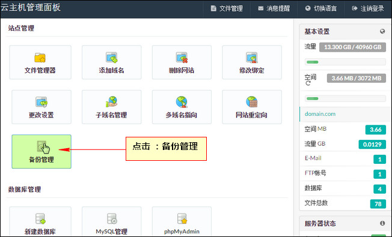Open the 修改绑定 modify binding icon
The height and width of the screenshot is (237, 392).
point(252,62)
